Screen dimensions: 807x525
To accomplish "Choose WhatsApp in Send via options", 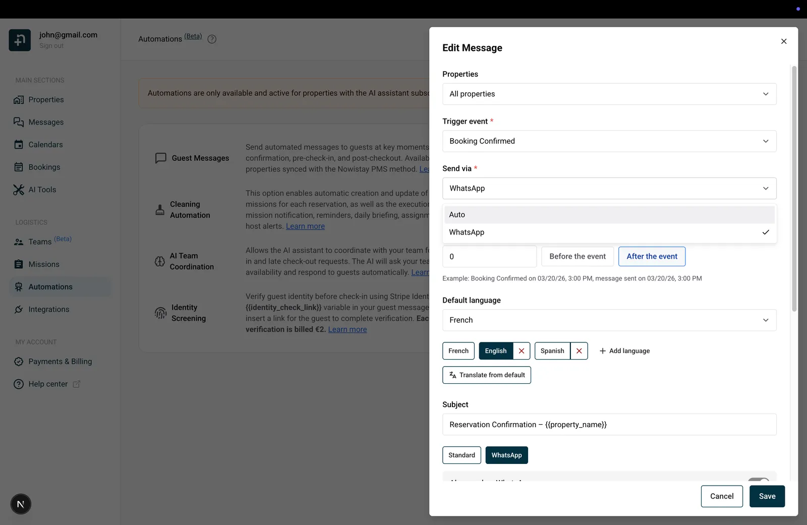I will (x=609, y=232).
